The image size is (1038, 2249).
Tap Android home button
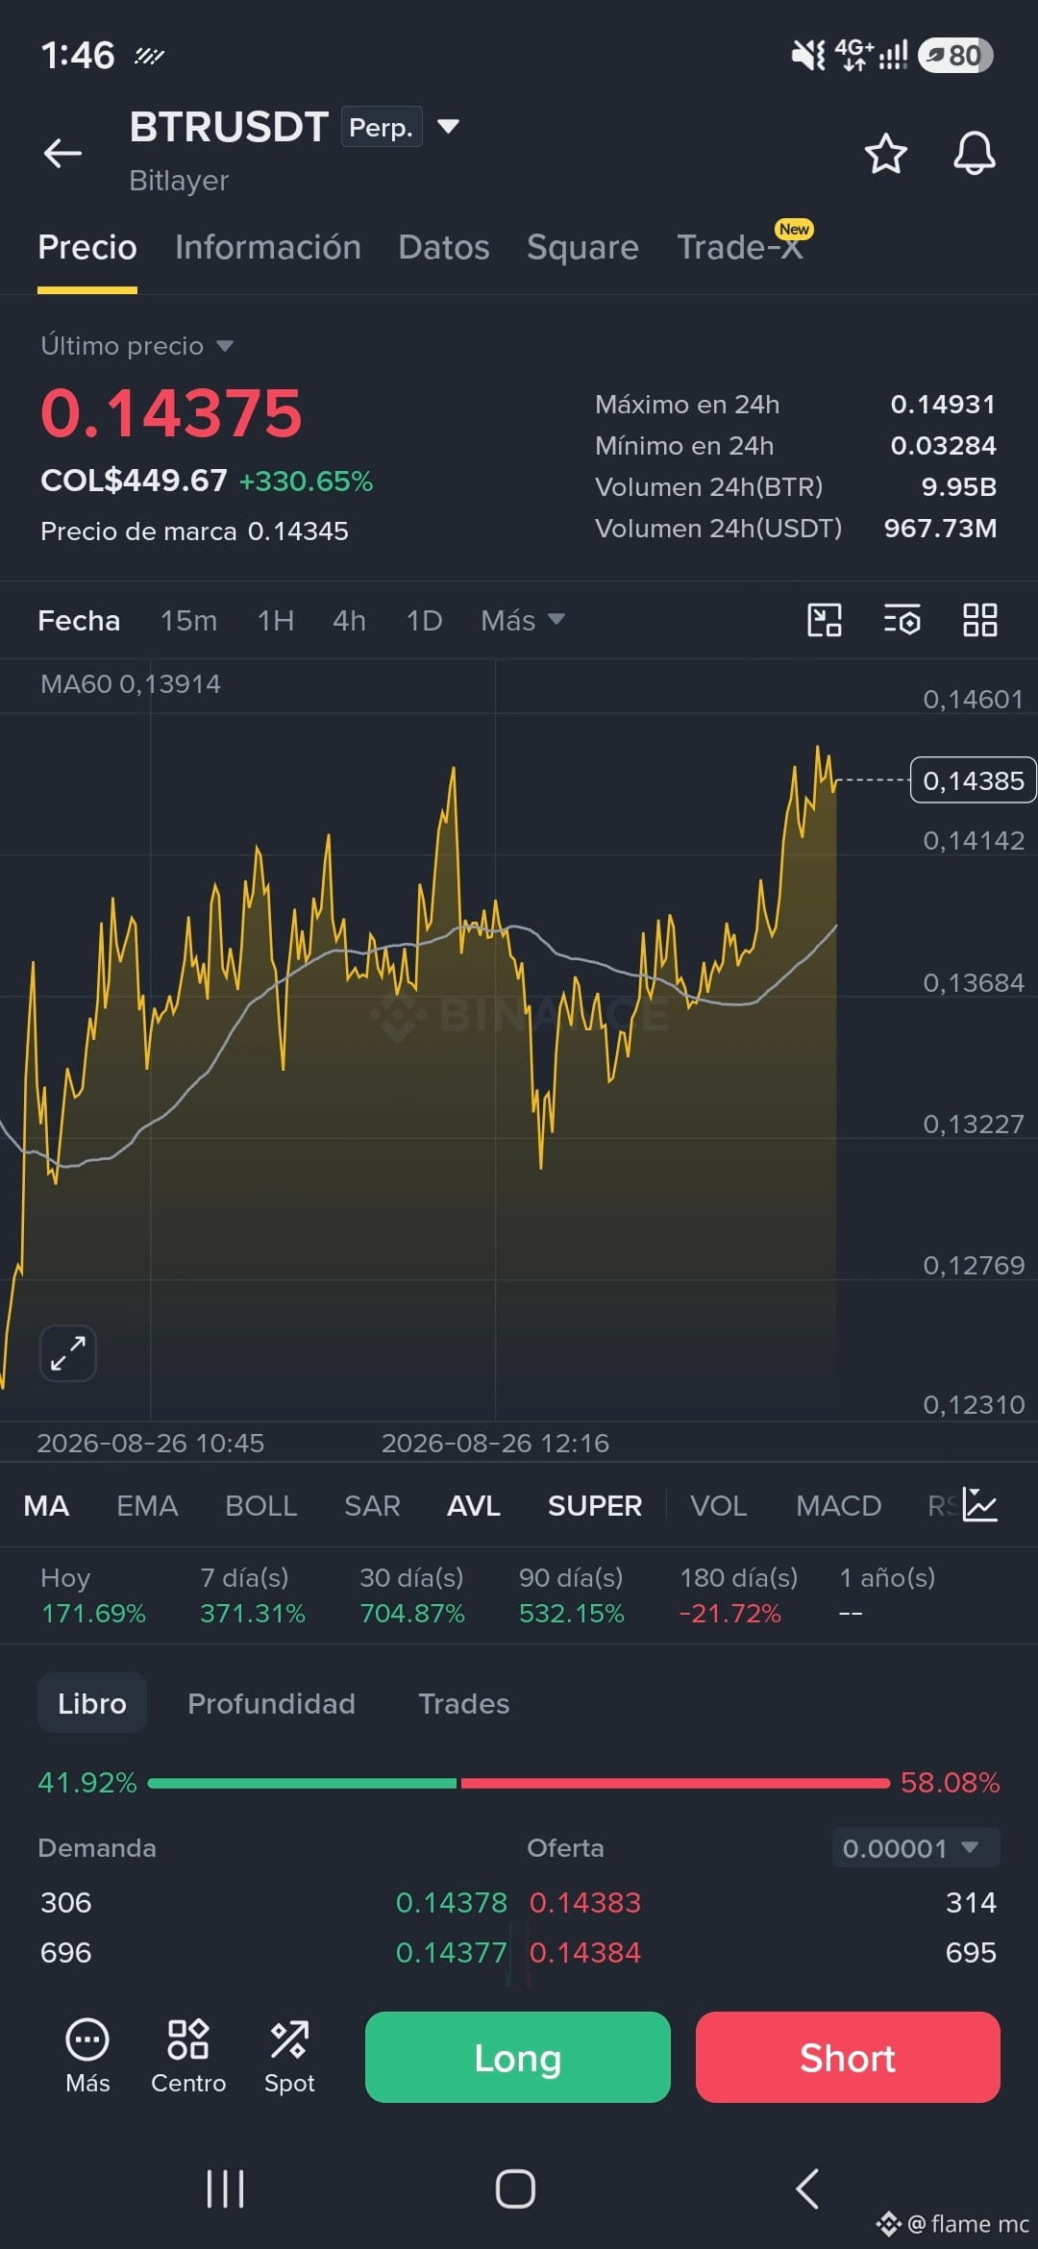[x=515, y=2188]
